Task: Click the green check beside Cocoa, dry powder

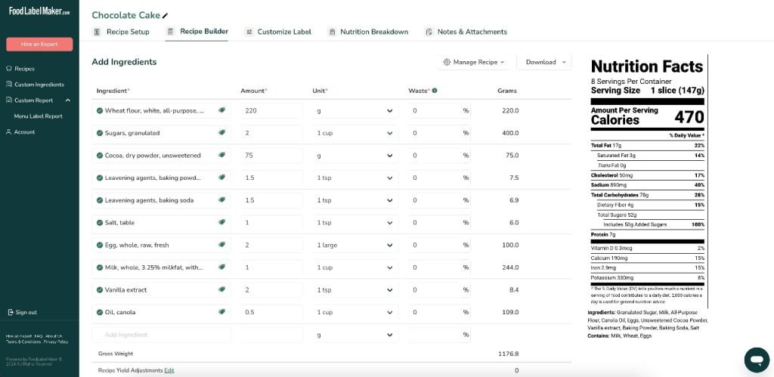Action: tap(100, 156)
